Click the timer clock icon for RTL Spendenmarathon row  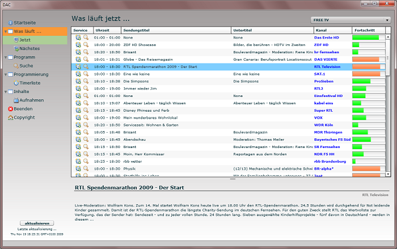tap(78, 66)
